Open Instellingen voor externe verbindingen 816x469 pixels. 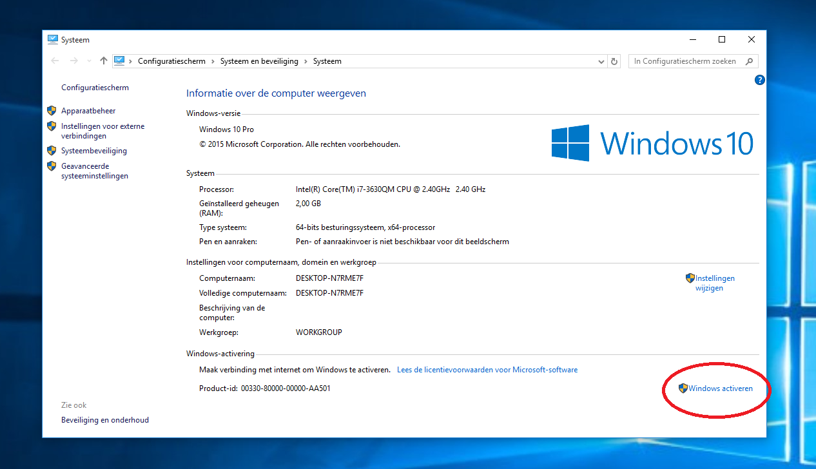click(102, 131)
